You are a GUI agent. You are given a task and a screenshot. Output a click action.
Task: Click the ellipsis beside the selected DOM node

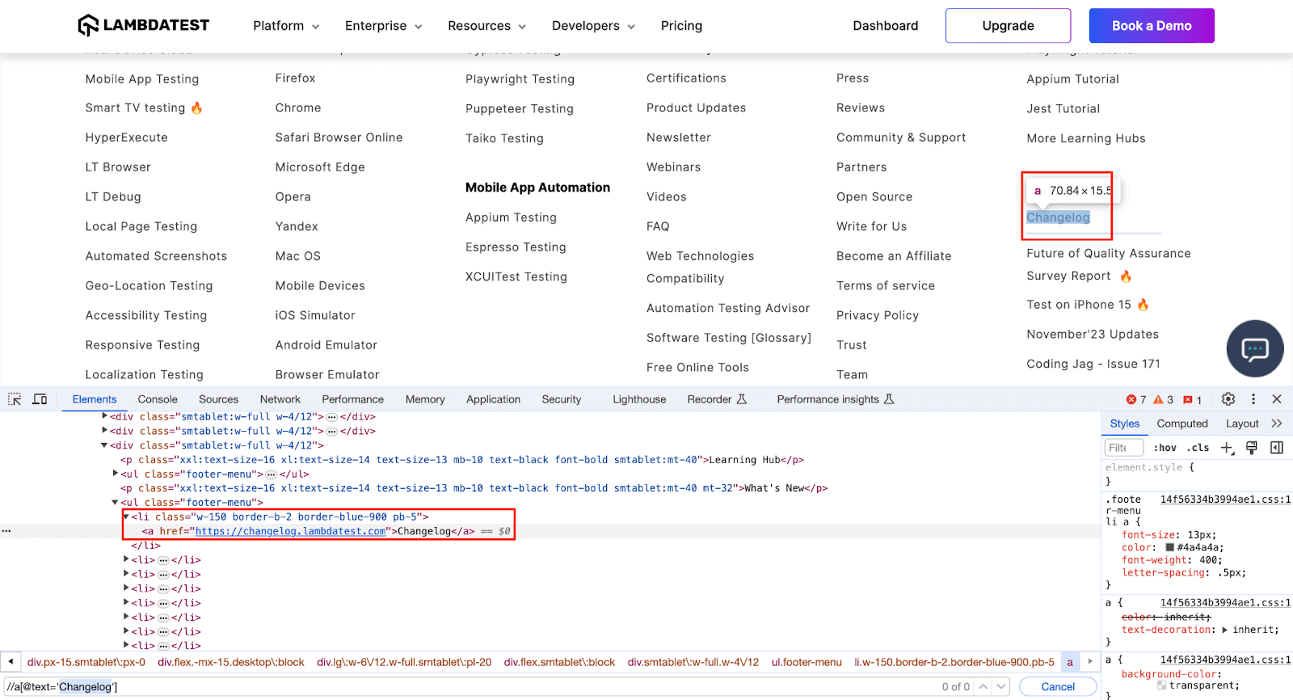click(x=6, y=531)
